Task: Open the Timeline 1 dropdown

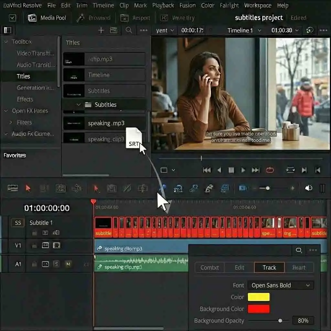Action: coord(244,30)
